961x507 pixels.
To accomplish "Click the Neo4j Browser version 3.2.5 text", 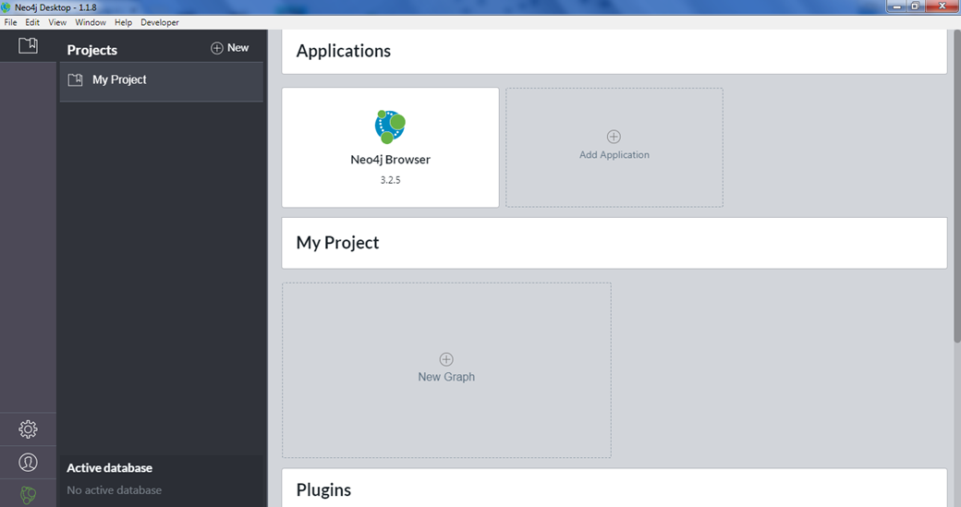I will pyautogui.click(x=390, y=180).
